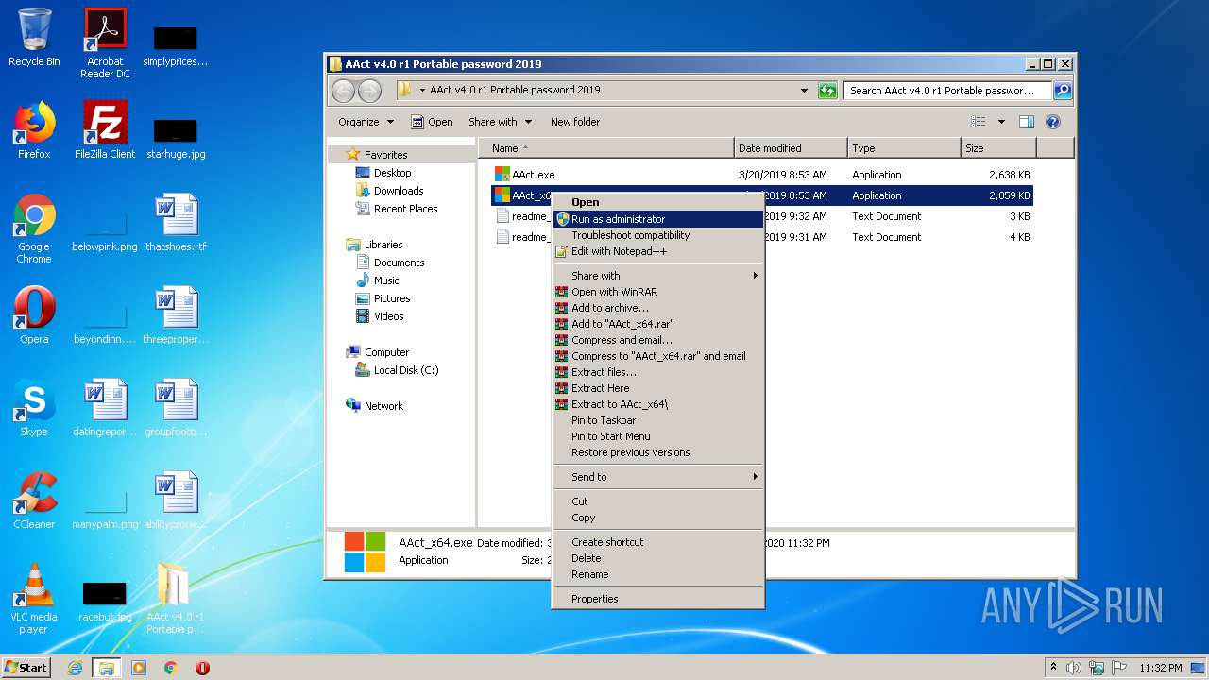This screenshot has width=1209, height=680.
Task: Sort by Date modified column header
Action: [790, 148]
